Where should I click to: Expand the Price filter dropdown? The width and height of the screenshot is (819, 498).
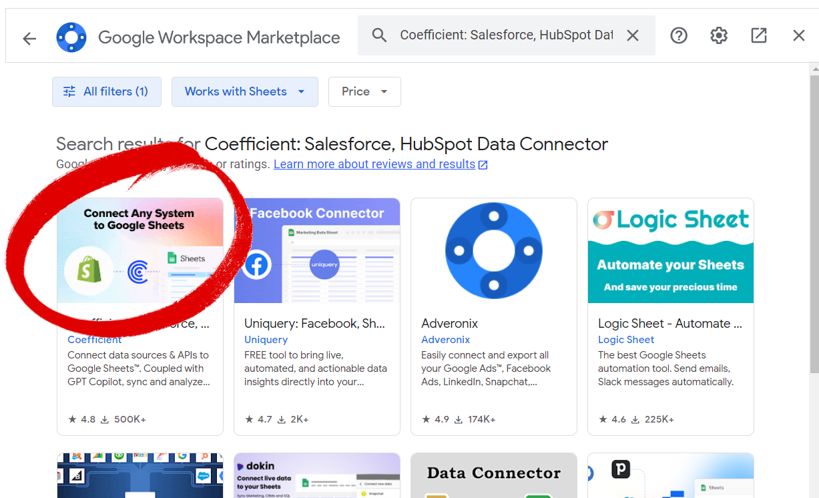pos(364,91)
